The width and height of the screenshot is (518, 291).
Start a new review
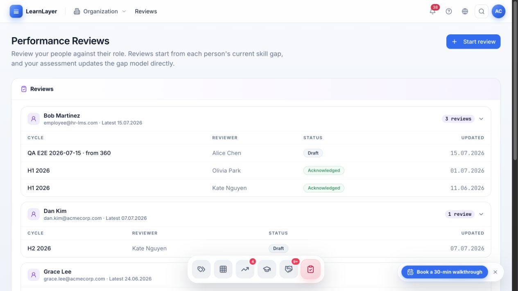(473, 42)
